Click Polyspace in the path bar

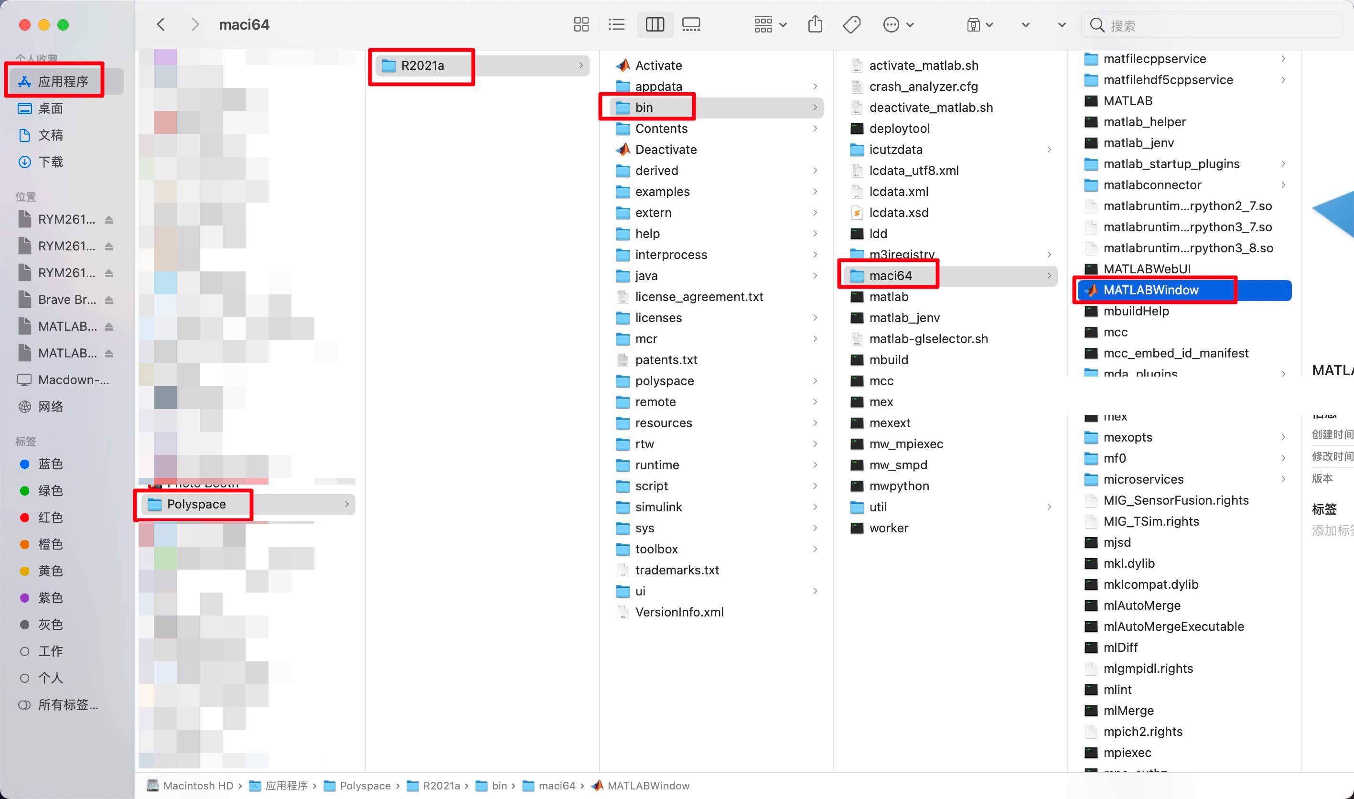357,786
